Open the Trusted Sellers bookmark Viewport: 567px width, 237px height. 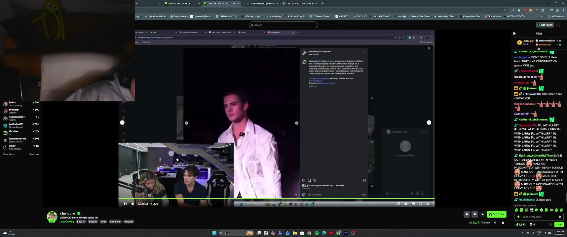493,16
